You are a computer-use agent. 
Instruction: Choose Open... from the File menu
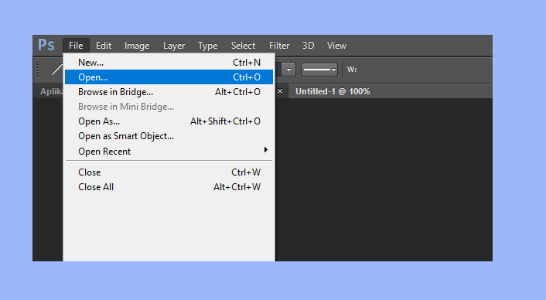point(169,77)
